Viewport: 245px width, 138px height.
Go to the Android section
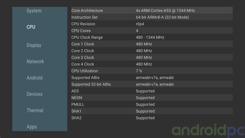[34, 78]
